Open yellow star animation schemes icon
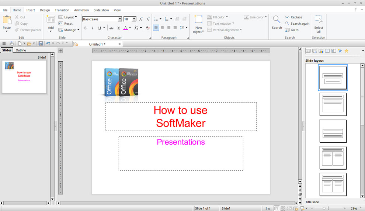365x211 pixels. (x=346, y=51)
